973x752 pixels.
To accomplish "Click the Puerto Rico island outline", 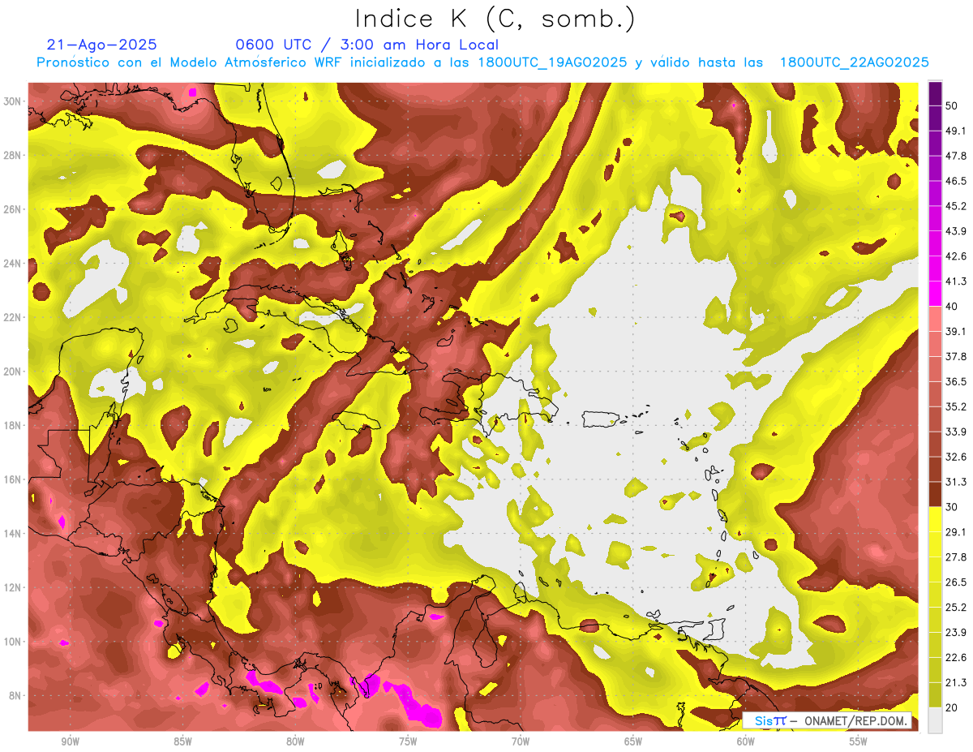I will pos(602,419).
